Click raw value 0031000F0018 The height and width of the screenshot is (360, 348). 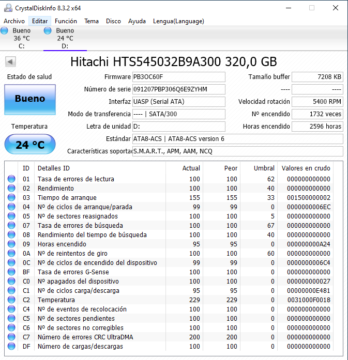(309, 300)
